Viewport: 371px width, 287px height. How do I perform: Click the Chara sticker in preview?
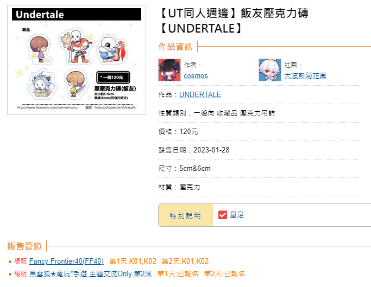[x=76, y=84]
